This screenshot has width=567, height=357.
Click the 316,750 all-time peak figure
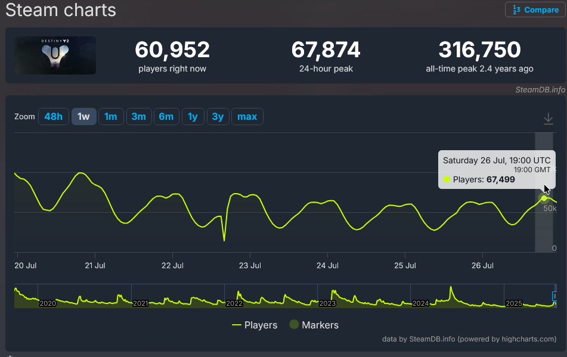[x=479, y=49]
